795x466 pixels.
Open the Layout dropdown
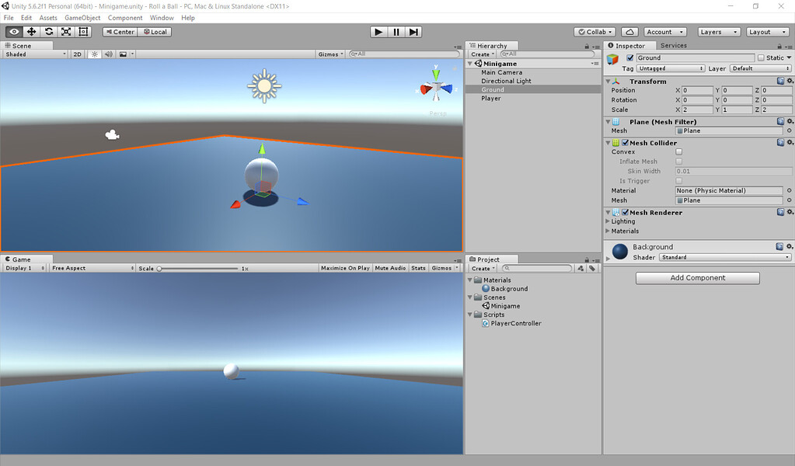[767, 31]
